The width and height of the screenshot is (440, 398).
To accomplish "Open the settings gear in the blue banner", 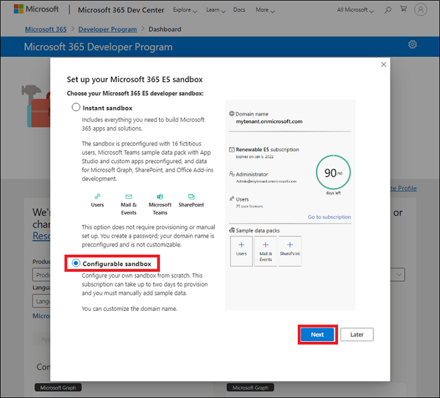I will [x=412, y=44].
